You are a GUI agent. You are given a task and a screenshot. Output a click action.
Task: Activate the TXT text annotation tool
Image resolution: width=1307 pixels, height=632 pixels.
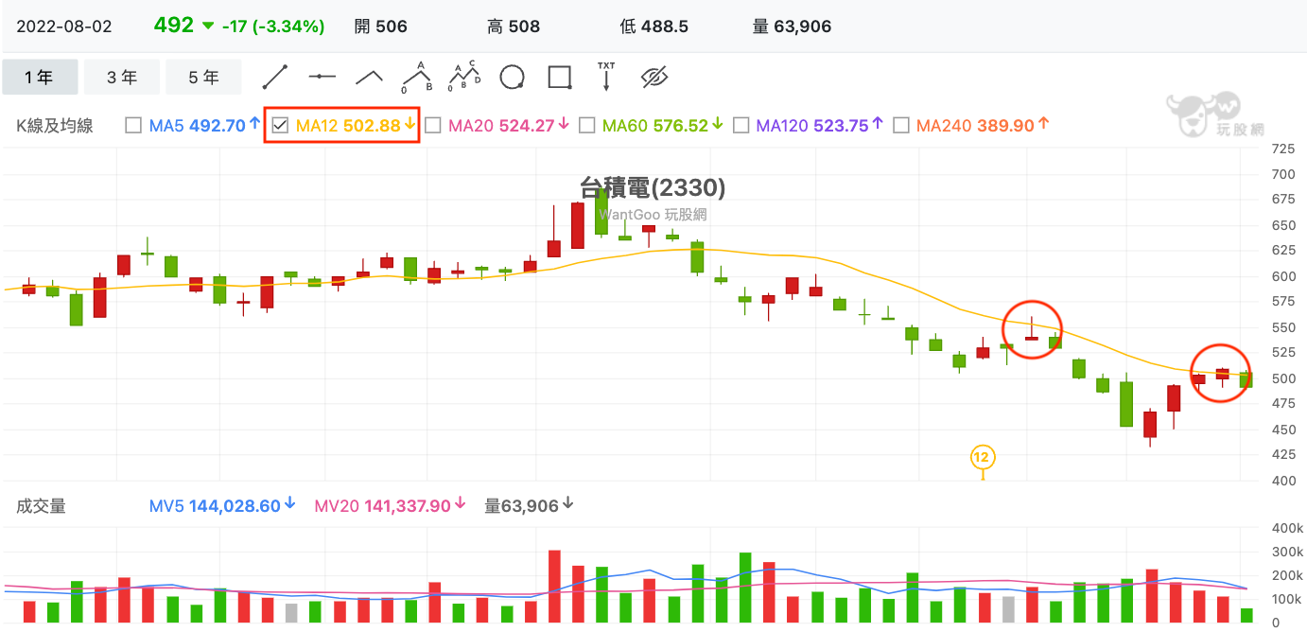click(x=606, y=77)
